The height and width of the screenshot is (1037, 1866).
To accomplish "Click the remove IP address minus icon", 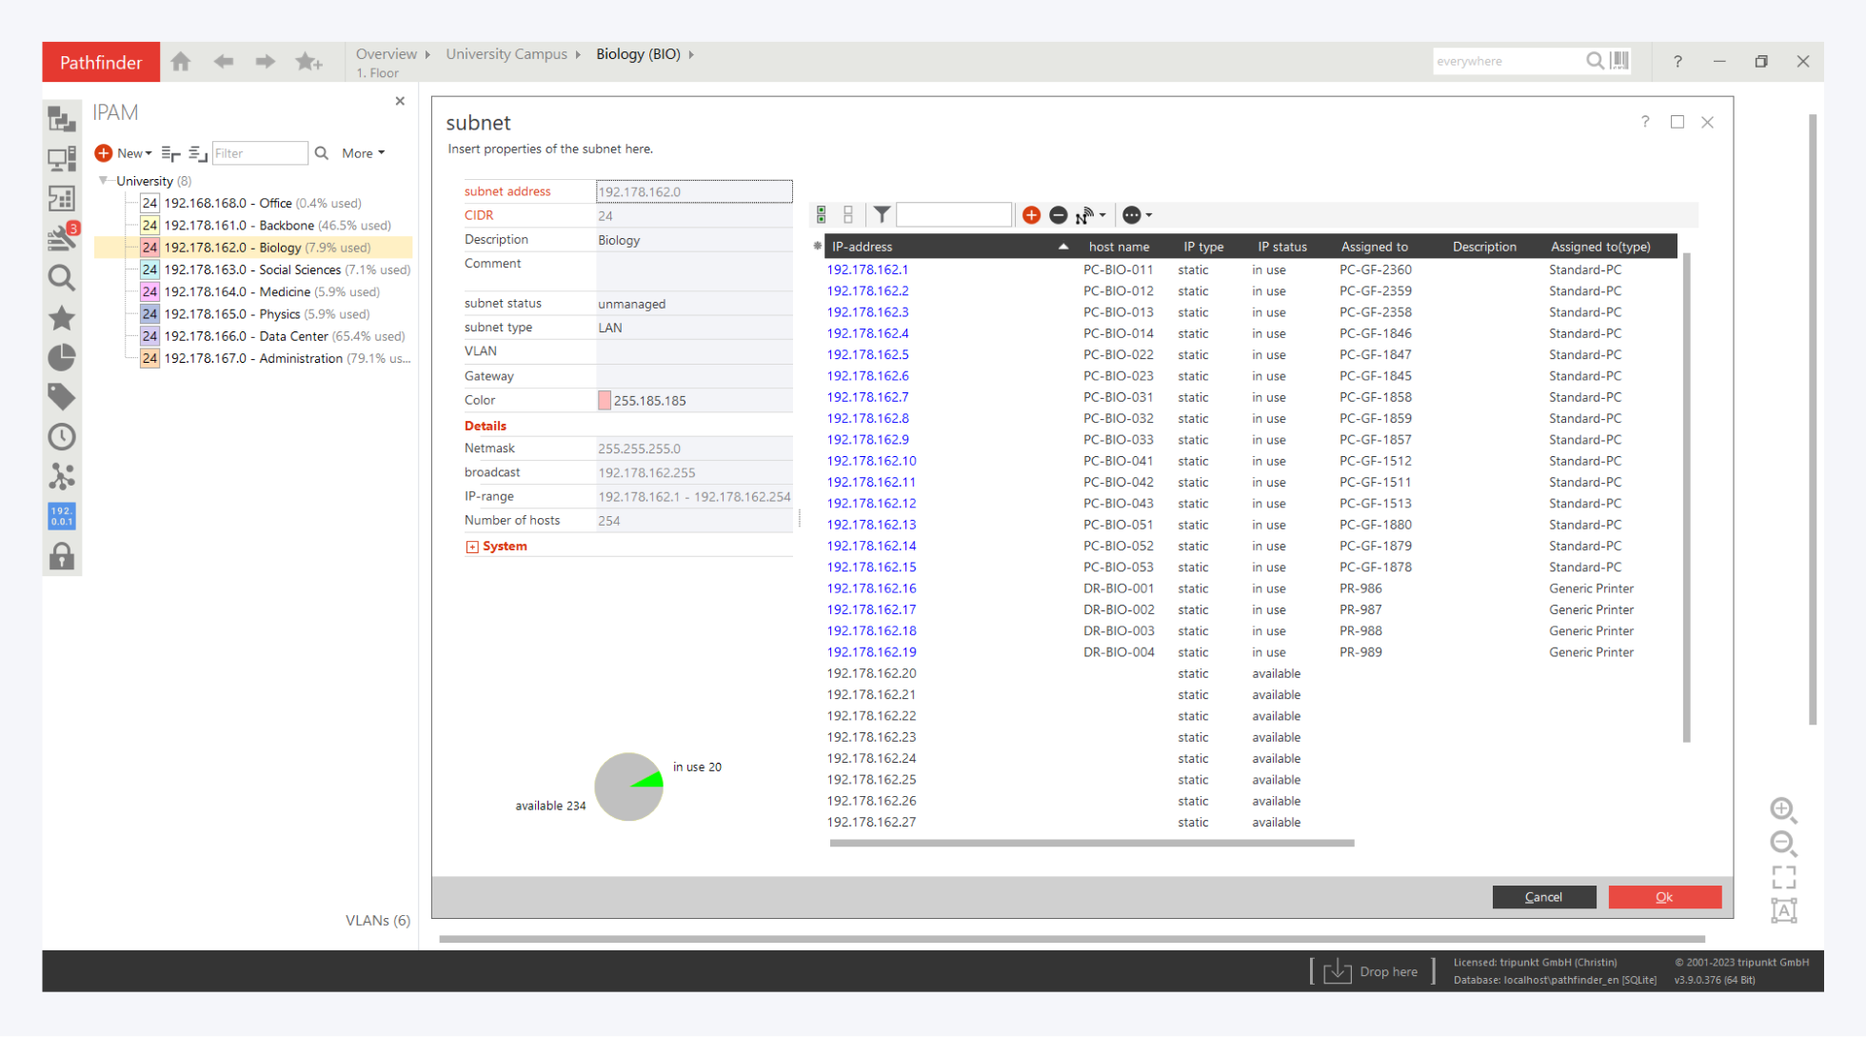I will click(x=1058, y=215).
